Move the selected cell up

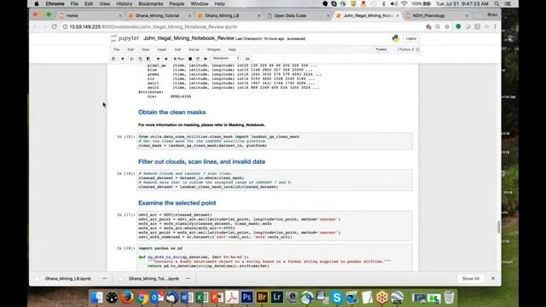click(x=158, y=59)
